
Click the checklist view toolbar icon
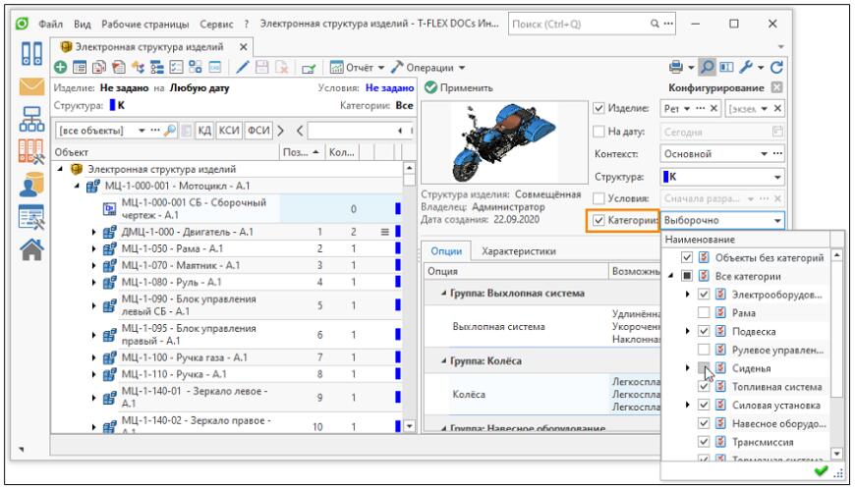pyautogui.click(x=176, y=68)
